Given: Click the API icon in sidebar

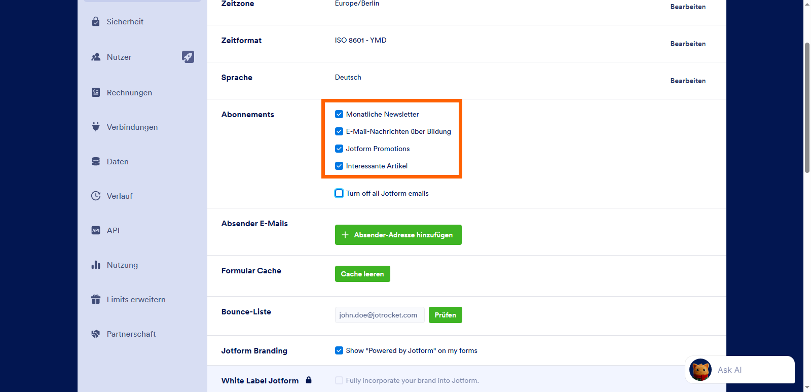Looking at the screenshot, I should [96, 230].
